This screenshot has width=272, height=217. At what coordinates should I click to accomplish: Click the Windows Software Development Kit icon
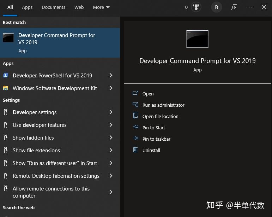pyautogui.click(x=6, y=88)
